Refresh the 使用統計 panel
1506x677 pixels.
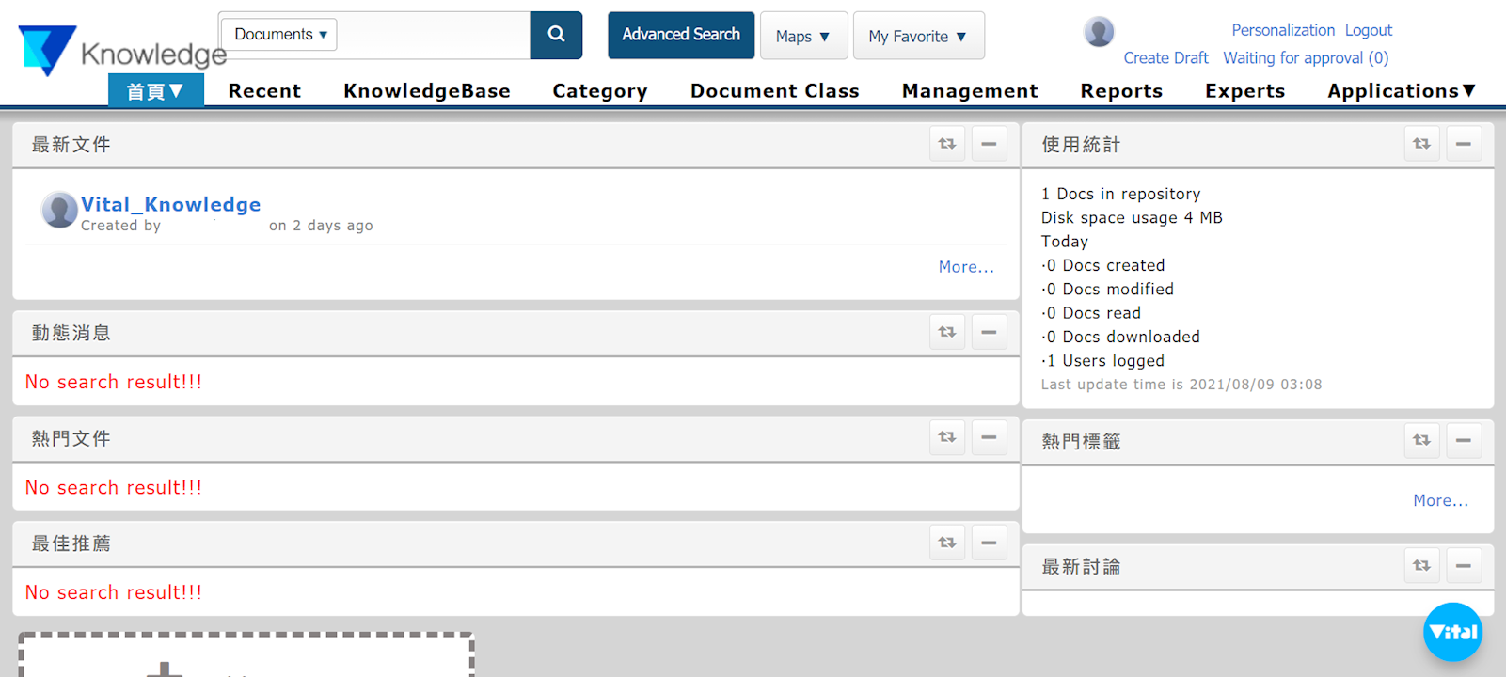(x=1421, y=144)
